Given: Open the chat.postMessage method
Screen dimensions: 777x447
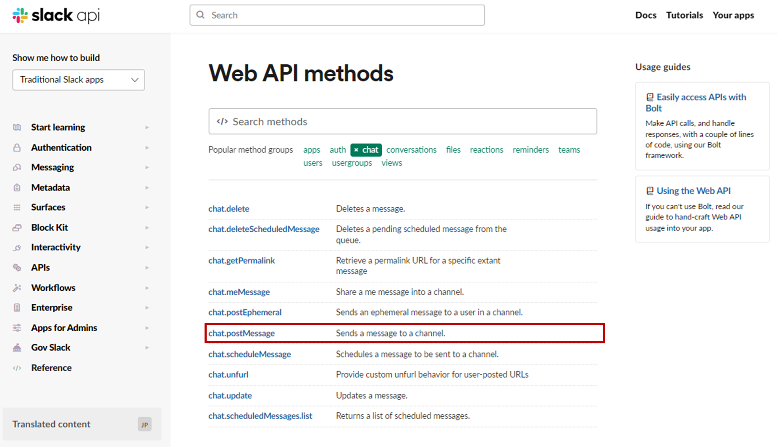Looking at the screenshot, I should pyautogui.click(x=241, y=333).
